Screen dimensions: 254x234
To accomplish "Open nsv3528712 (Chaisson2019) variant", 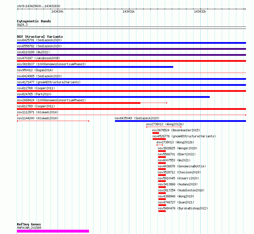I will click(x=179, y=172).
